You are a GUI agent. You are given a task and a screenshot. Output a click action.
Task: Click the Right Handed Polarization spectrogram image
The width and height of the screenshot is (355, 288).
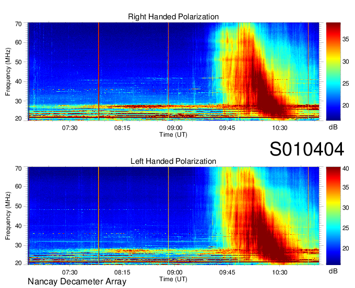(x=173, y=71)
